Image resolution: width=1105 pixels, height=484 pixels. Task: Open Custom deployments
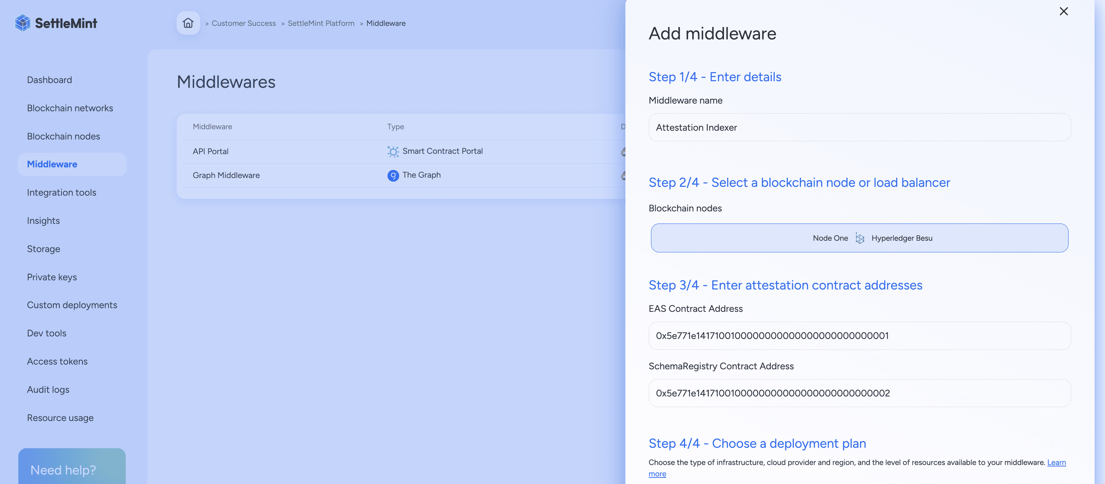coord(72,305)
